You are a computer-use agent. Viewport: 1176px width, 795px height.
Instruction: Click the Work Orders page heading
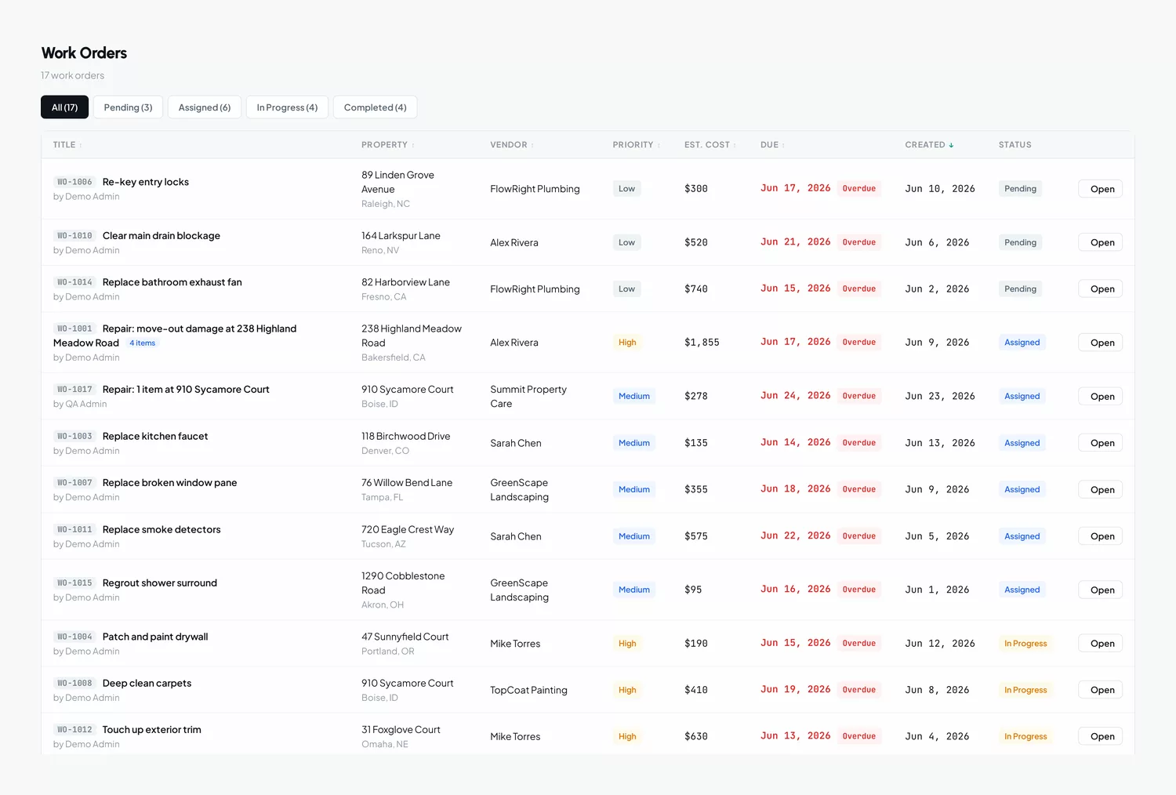point(84,53)
